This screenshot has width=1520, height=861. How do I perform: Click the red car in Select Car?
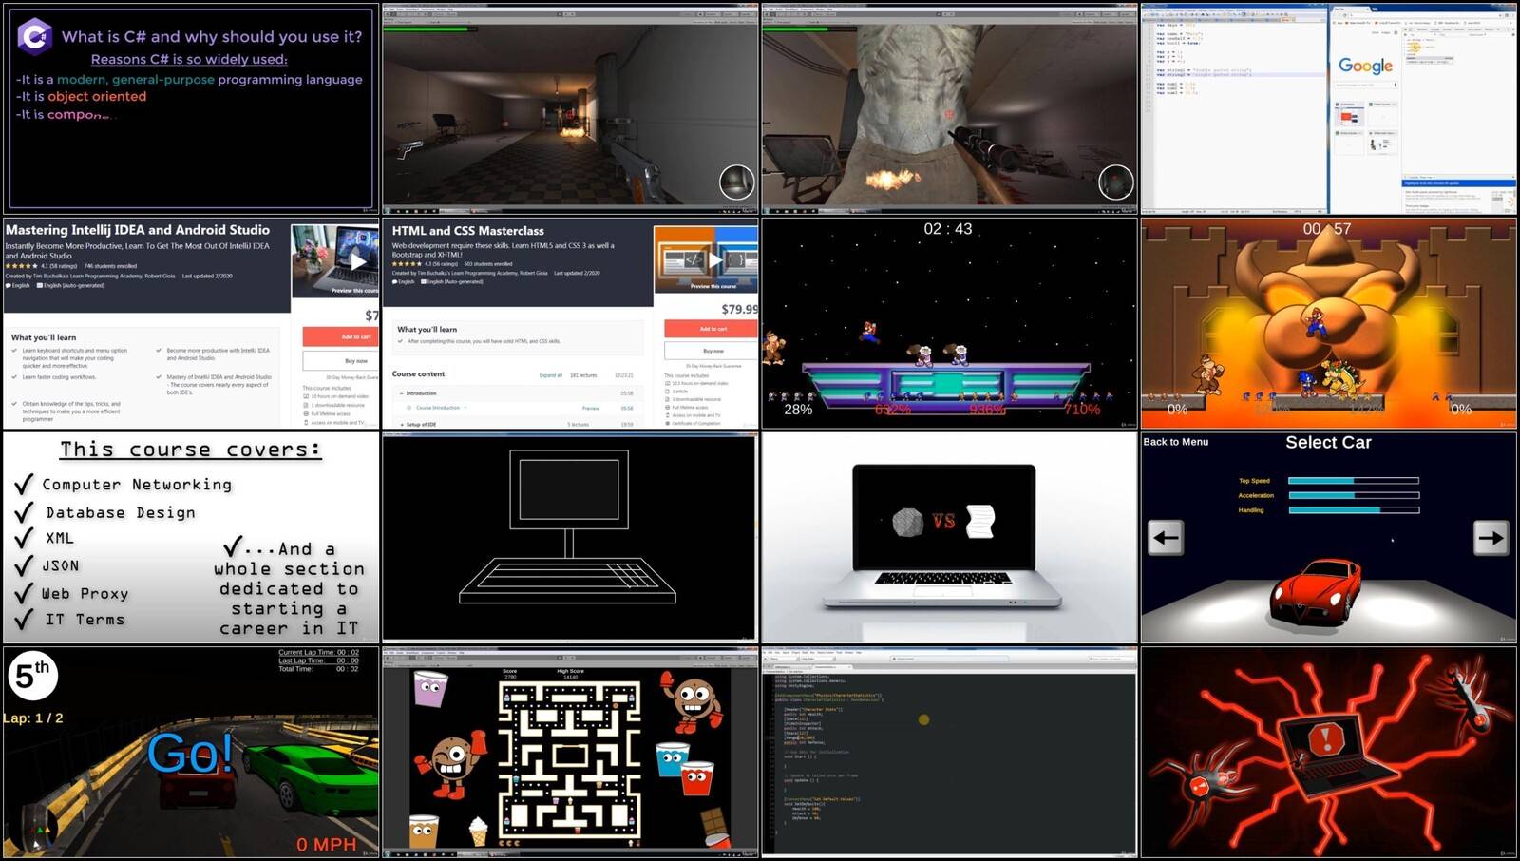pos(1317,591)
